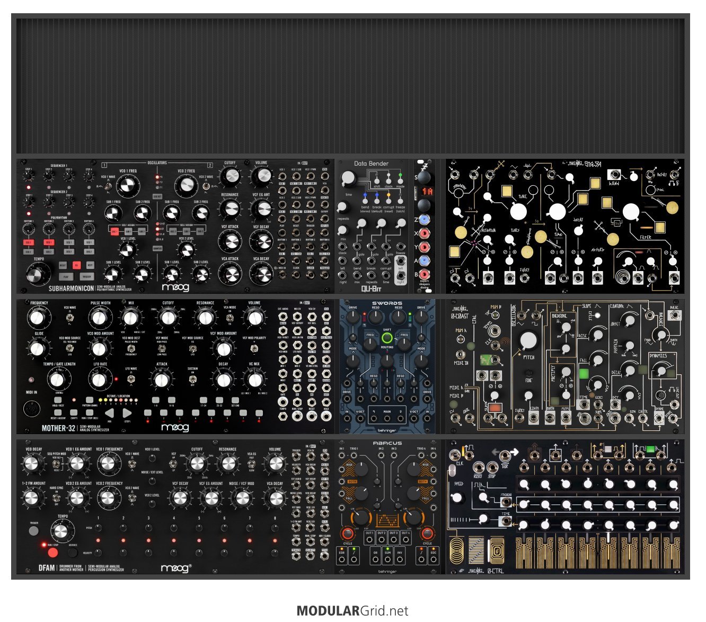
Task: Click the Abacus SUM output jack
Action: (387, 560)
